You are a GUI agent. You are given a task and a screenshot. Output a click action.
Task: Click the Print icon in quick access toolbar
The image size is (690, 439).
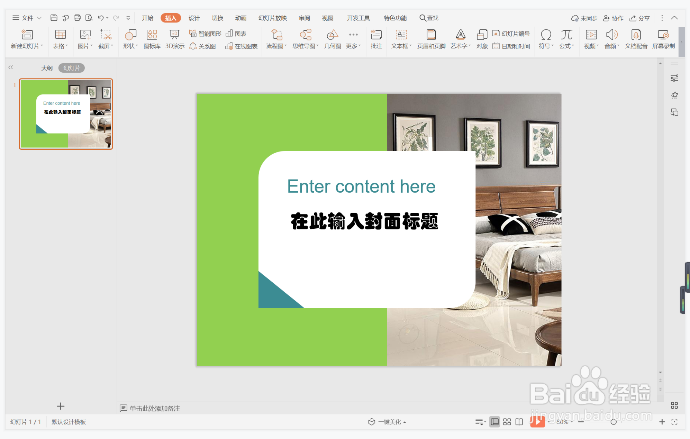pos(77,18)
